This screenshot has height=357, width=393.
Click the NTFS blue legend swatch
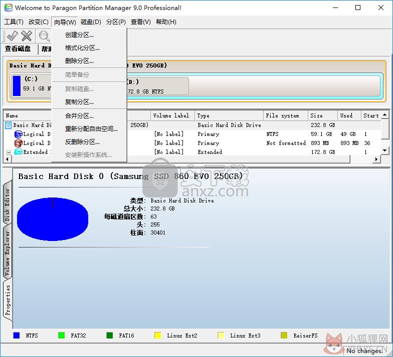click(16, 335)
